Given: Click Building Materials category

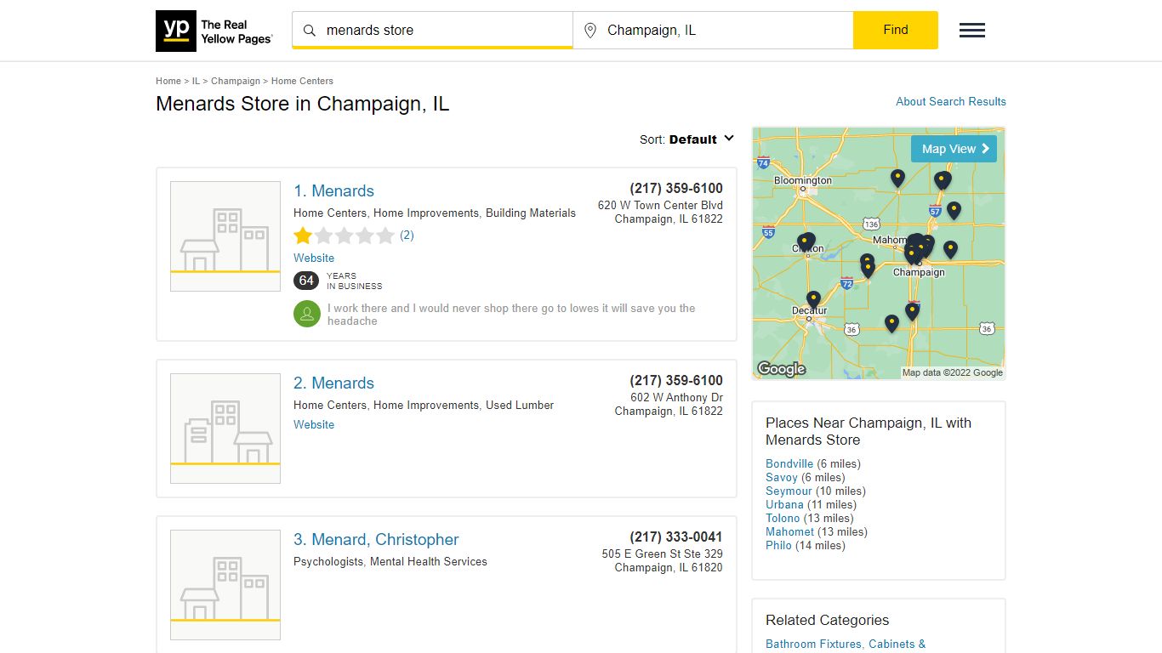Looking at the screenshot, I should [531, 213].
